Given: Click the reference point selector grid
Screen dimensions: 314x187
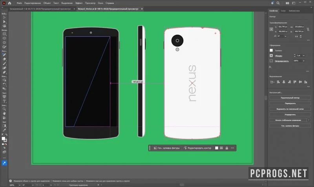Looking at the screenshot, I should pyautogui.click(x=271, y=29).
